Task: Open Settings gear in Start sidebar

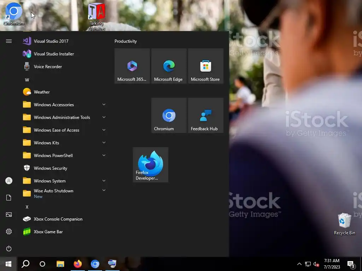Action: (x=9, y=231)
